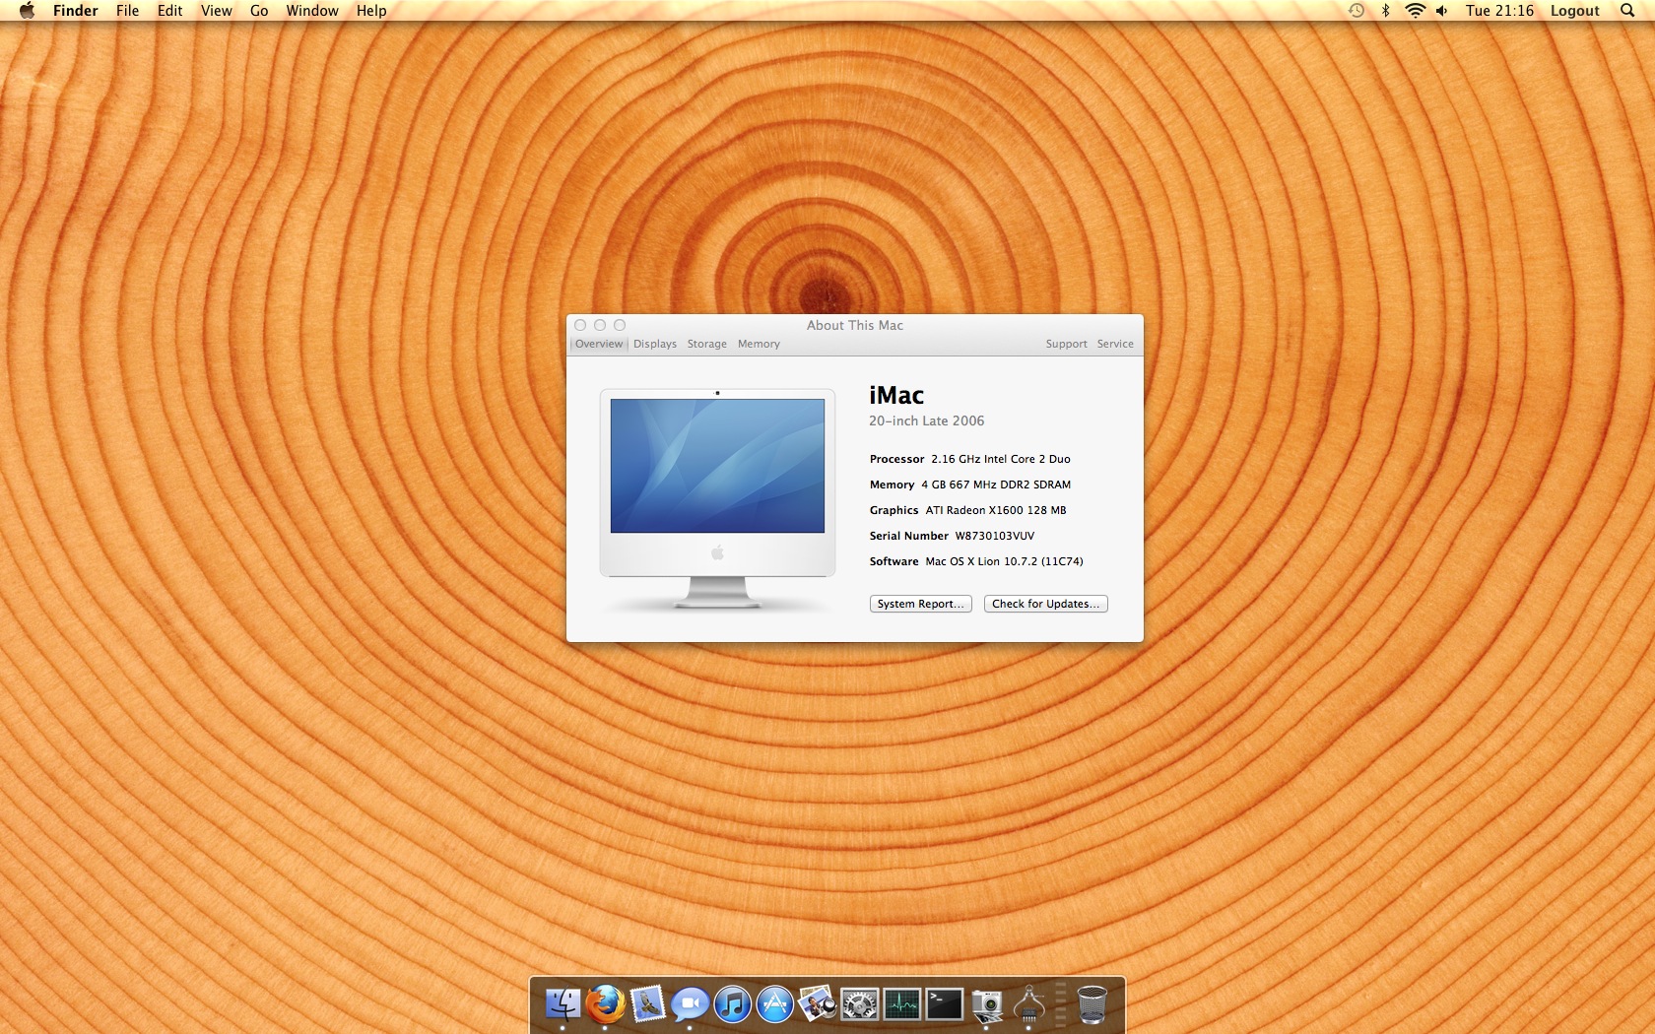Image resolution: width=1655 pixels, height=1034 pixels.
Task: Open the Mac App Store dock icon
Action: pyautogui.click(x=775, y=1004)
